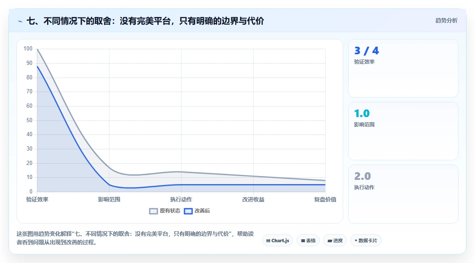The image size is (475, 263).
Task: Click the 验证效率 x-axis label
Action: tap(37, 199)
